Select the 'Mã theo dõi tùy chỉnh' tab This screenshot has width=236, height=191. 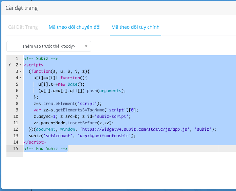(135, 27)
